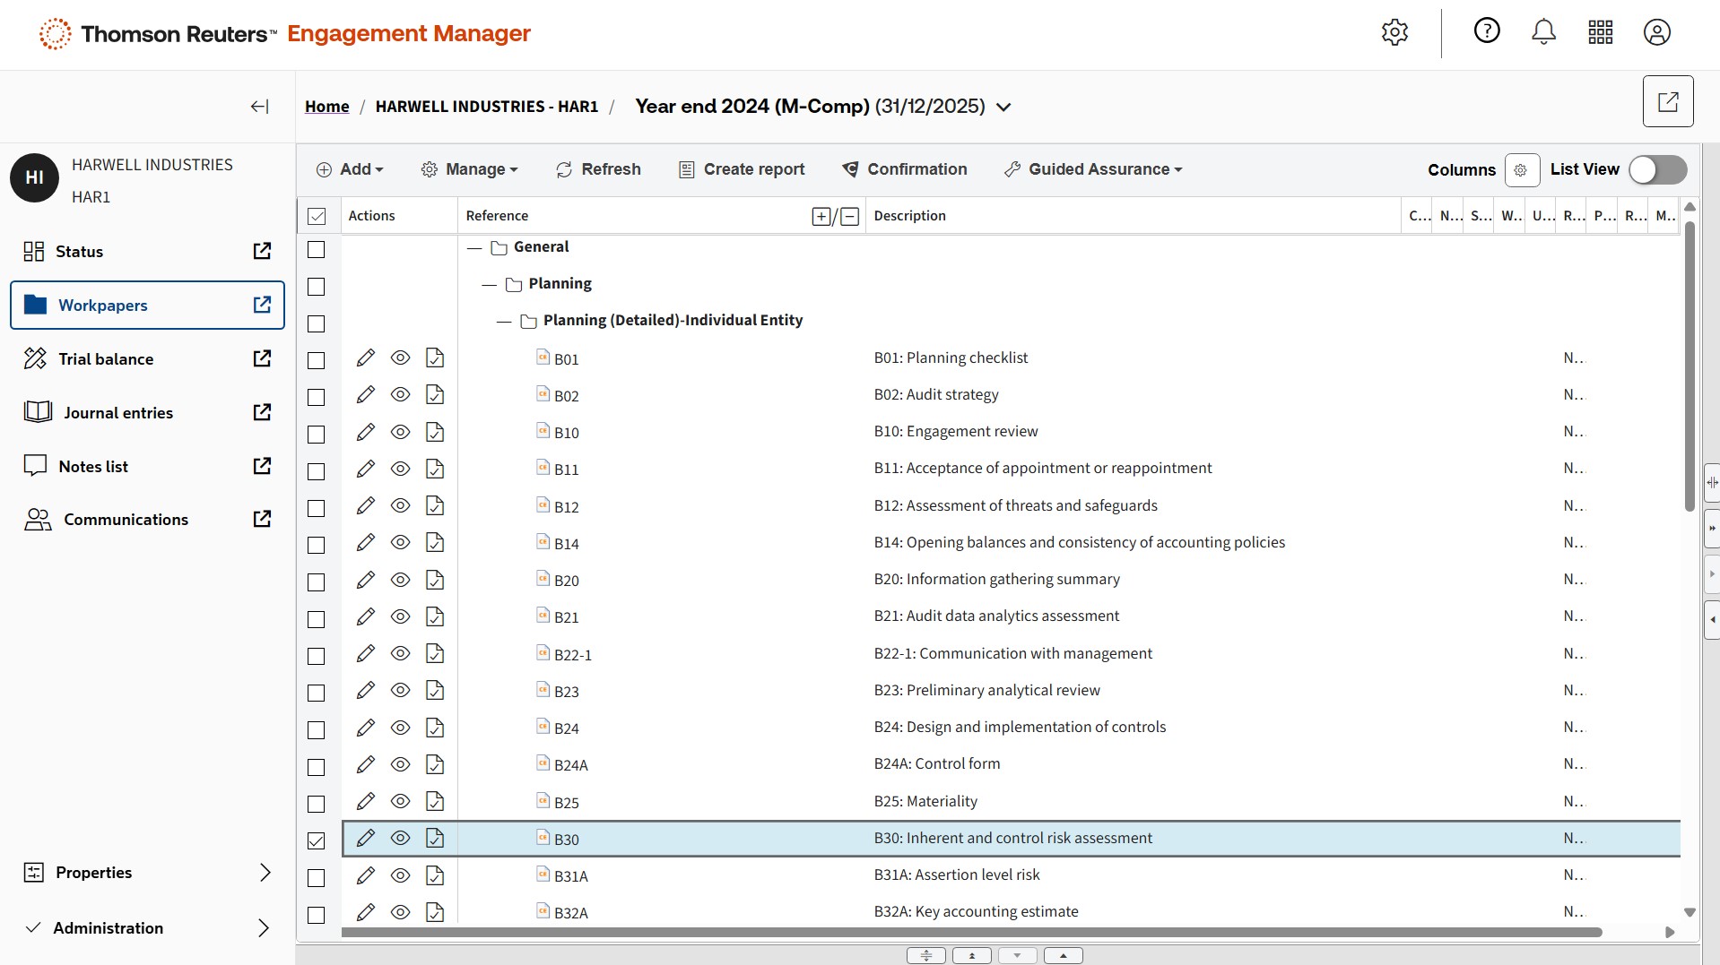1720x965 pixels.
Task: Open Journal entries in sidebar
Action: pyautogui.click(x=118, y=412)
